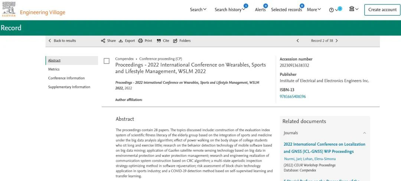Click the Elsevier tree logo
Screen dimensions: 401x181
[x=9, y=9]
